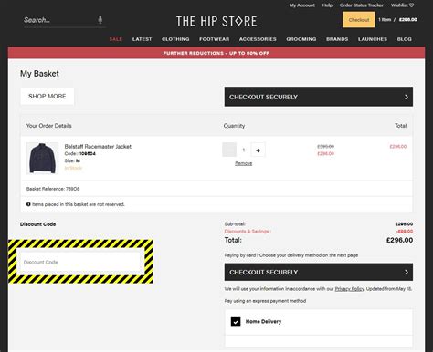Decrease quantity with the minus button
The height and width of the screenshot is (352, 433).
229,150
